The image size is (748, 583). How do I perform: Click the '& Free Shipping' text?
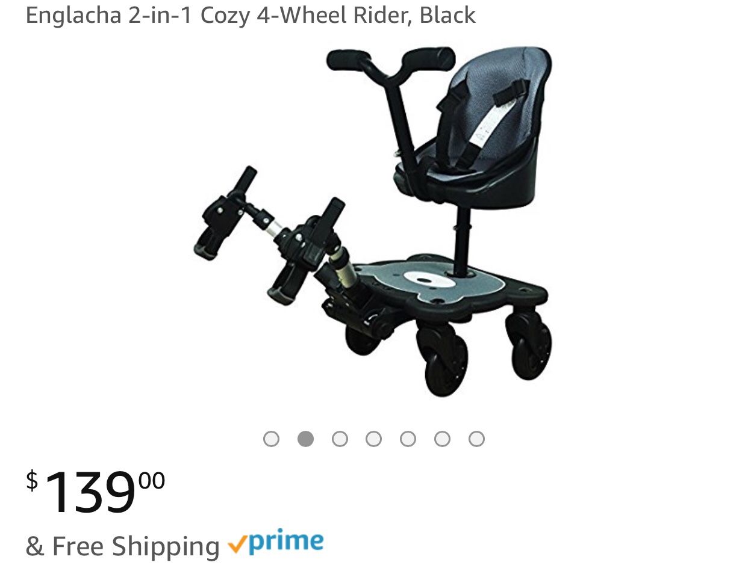pos(123,546)
